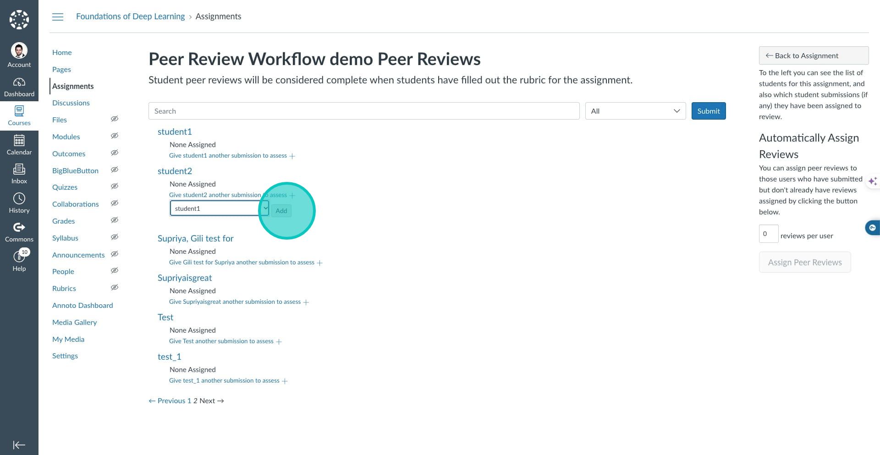Click Back to Assignment button
This screenshot has height=455, width=880.
(814, 55)
